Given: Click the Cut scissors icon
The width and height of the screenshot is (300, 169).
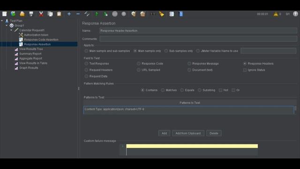Looking at the screenshot, I should tap(41, 14).
